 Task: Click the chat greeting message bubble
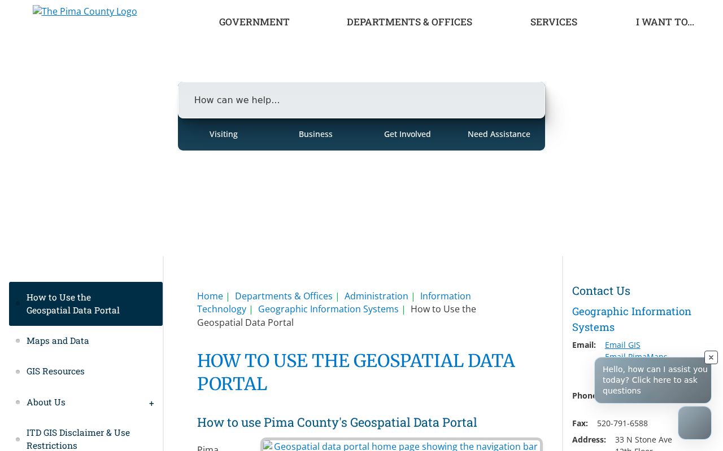pyautogui.click(x=653, y=380)
